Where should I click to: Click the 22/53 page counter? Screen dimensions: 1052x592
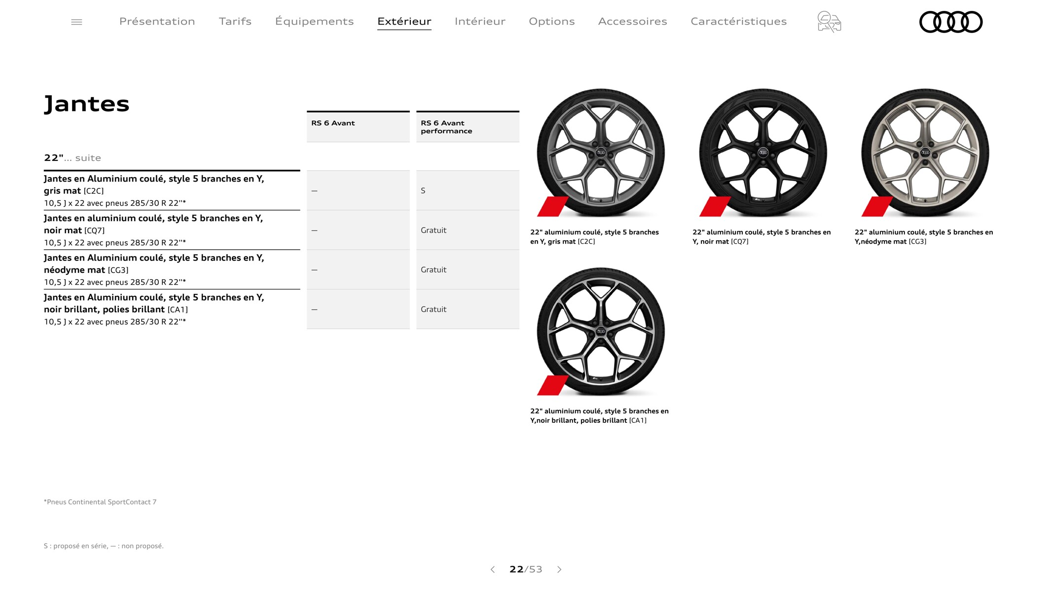click(526, 569)
